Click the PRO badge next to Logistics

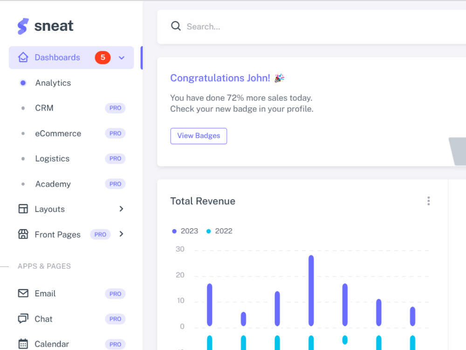click(x=115, y=159)
